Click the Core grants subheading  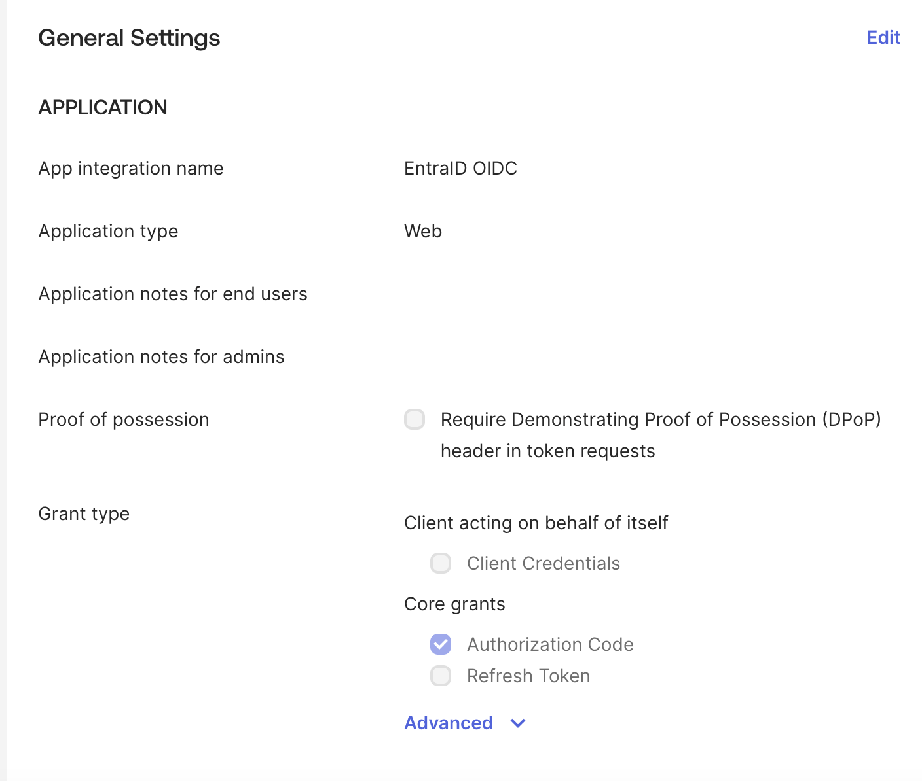pyautogui.click(x=454, y=604)
